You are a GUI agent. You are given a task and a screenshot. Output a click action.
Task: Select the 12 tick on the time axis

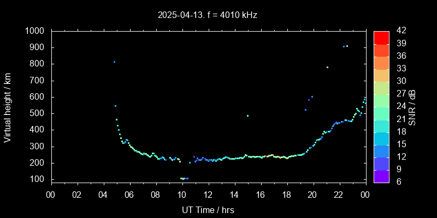click(208, 193)
